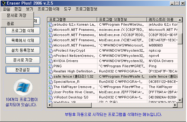Click the vertical scrollbar up arrow

coord(180,20)
